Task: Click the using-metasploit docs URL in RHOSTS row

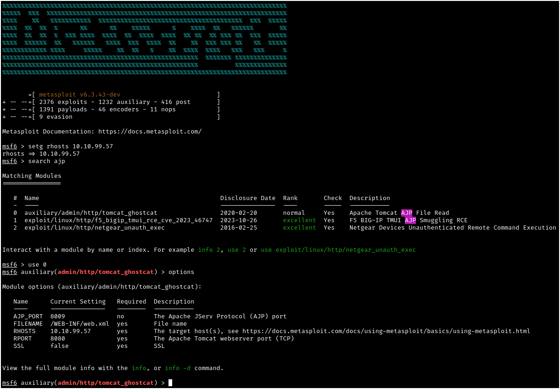Action: click(386, 331)
